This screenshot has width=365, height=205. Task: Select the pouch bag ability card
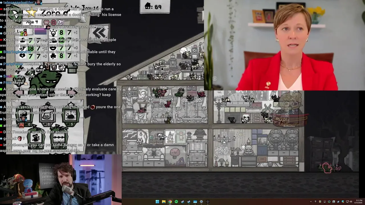[x=47, y=114]
